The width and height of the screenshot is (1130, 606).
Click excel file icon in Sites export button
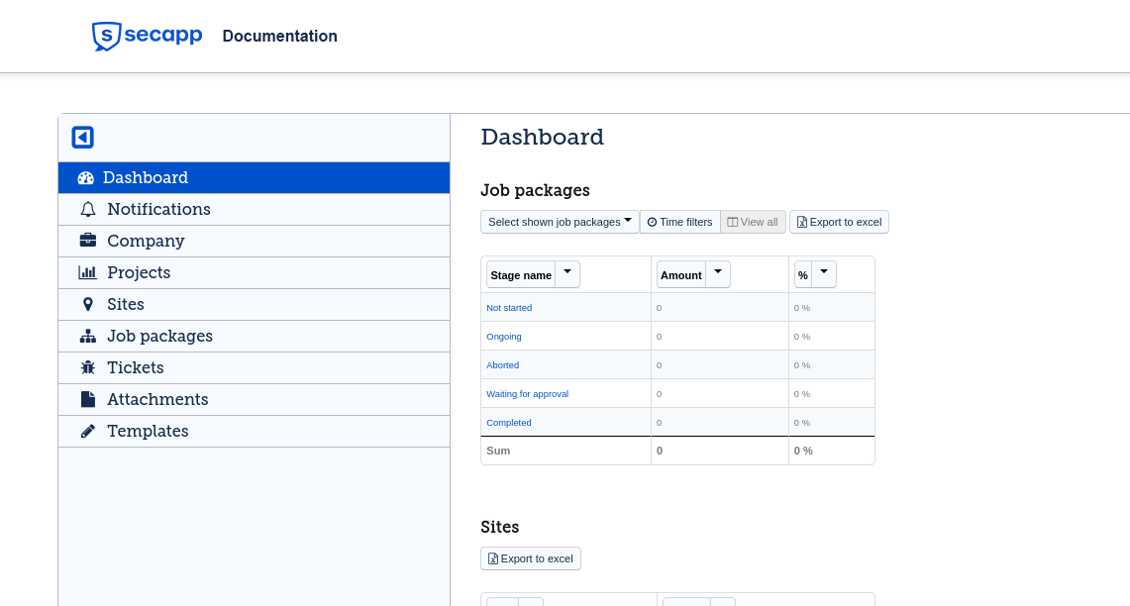[x=493, y=558]
